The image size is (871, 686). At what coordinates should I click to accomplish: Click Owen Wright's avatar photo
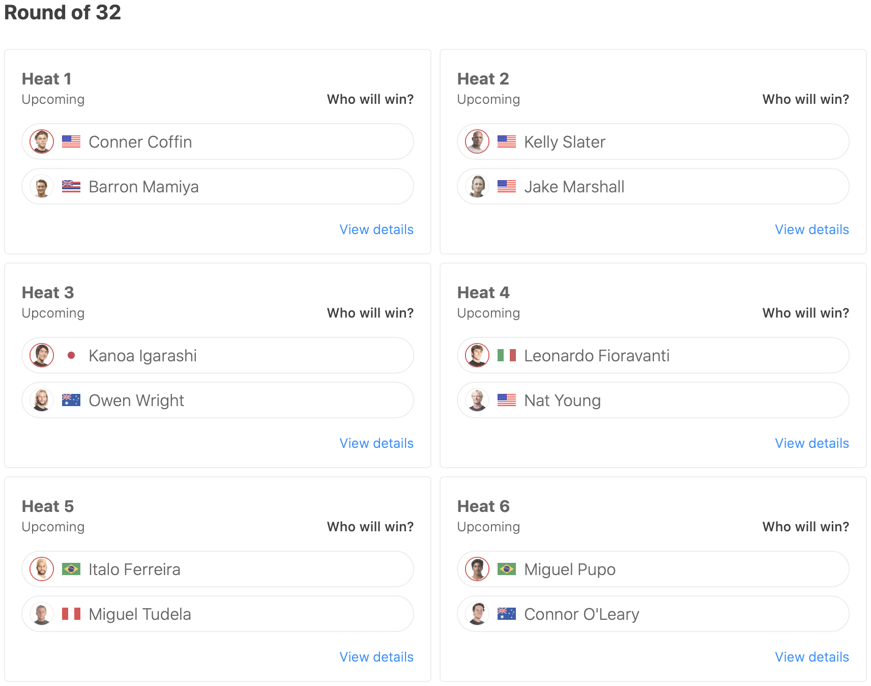pos(42,400)
